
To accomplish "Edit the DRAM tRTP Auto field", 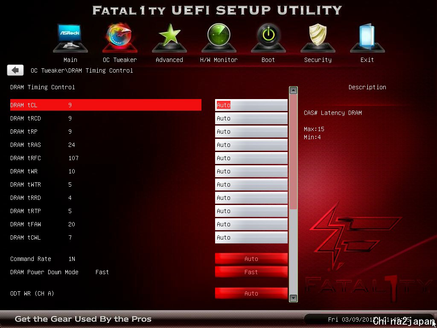I will (251, 211).
